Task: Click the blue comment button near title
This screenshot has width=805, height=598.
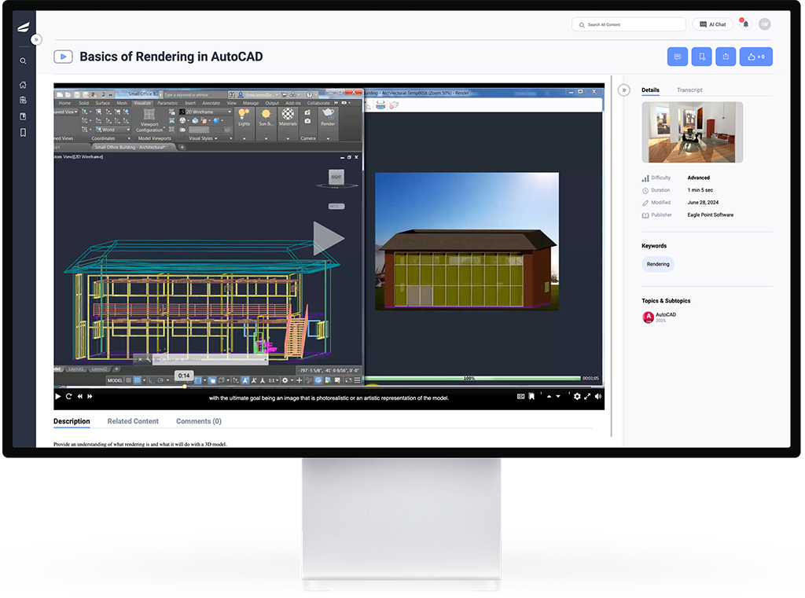Action: pyautogui.click(x=677, y=57)
